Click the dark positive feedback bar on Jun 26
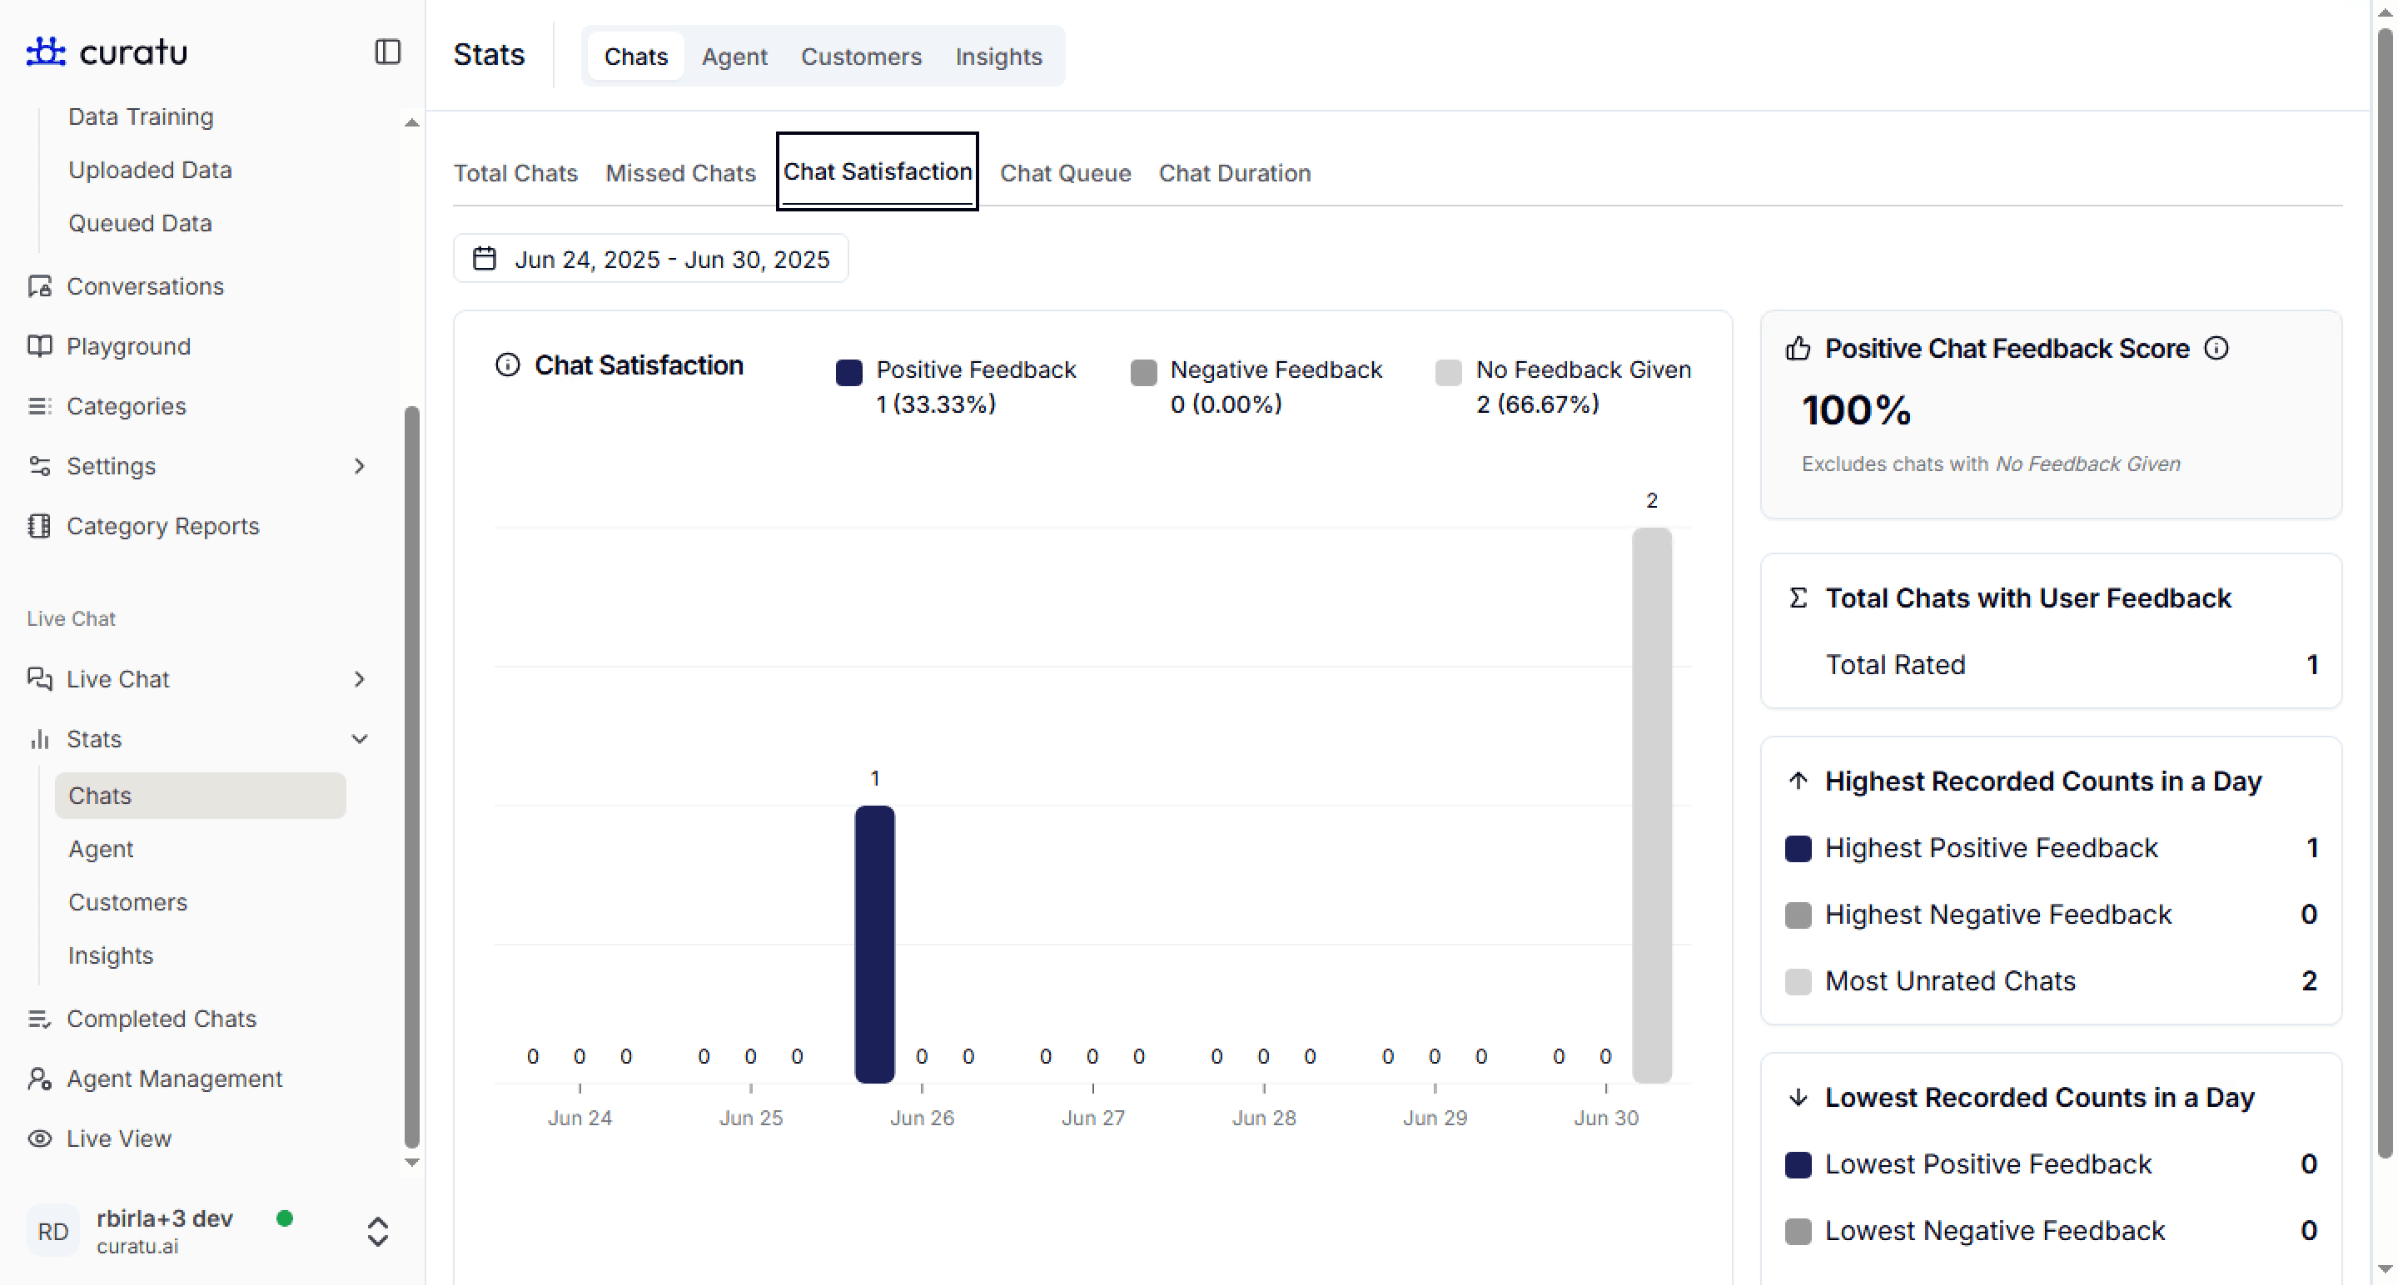The image size is (2398, 1285). coord(874,944)
